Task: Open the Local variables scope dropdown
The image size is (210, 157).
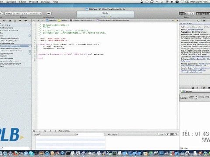Action: tap(37, 134)
